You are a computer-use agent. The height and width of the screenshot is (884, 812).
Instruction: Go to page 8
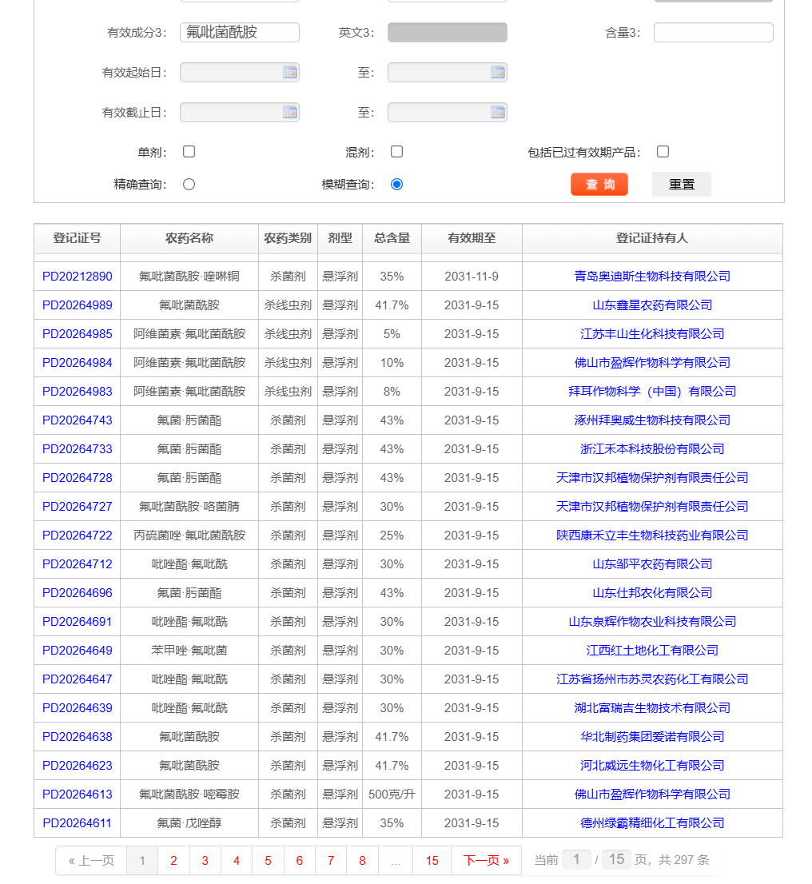(362, 860)
